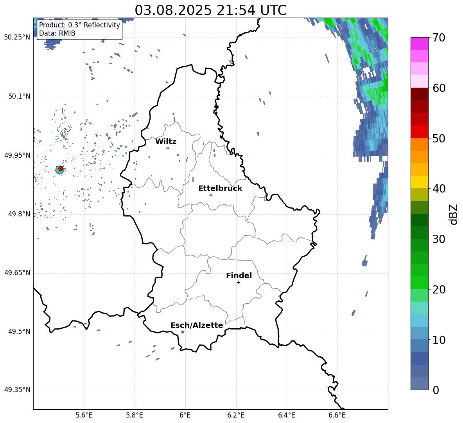Click the colorbar tick label 60
Screen dimensions: 463x423
tap(439, 88)
